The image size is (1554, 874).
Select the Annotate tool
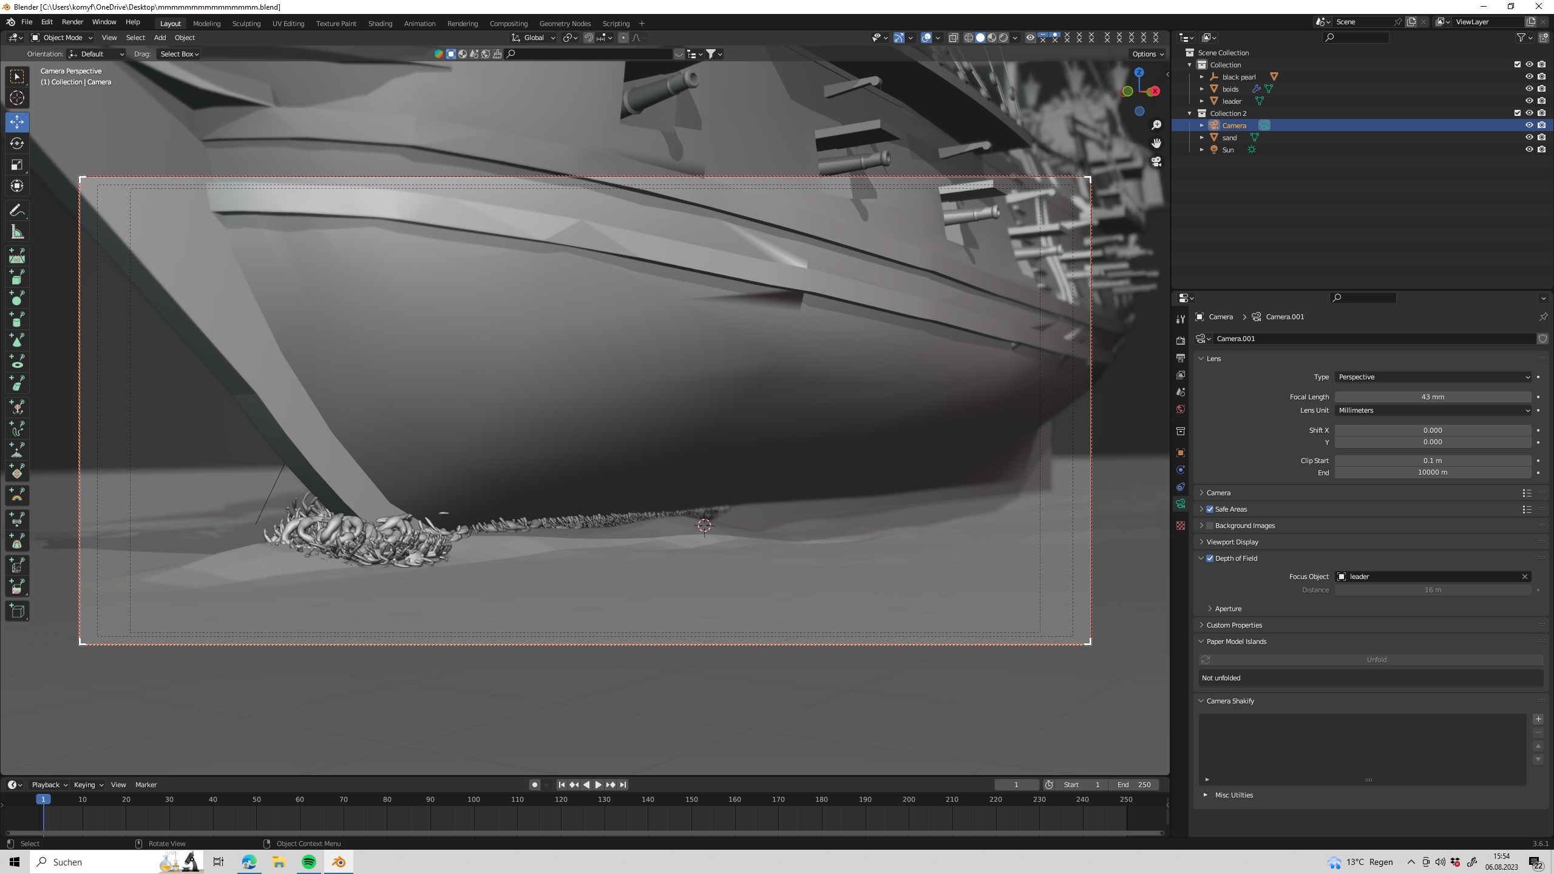17,211
